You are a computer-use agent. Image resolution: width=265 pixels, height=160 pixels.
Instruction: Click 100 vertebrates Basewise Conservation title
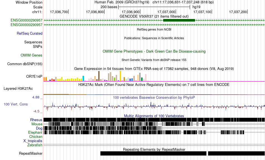click(154, 97)
